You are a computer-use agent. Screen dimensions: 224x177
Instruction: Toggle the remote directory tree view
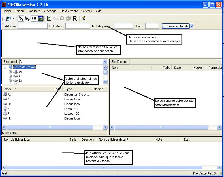tap(27, 19)
